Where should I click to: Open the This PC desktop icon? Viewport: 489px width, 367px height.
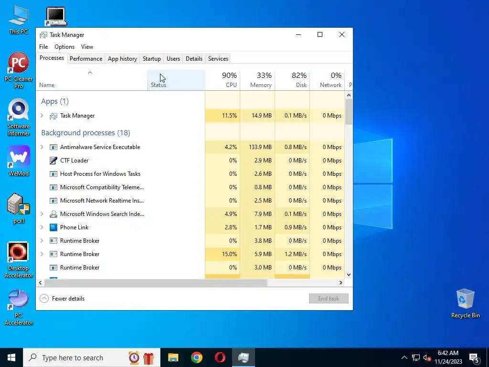(19, 19)
